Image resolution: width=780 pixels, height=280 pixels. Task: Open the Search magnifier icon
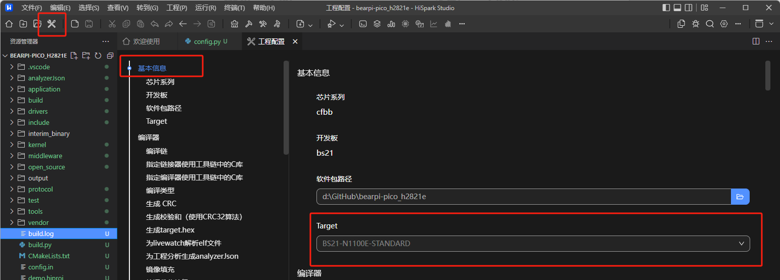pos(710,24)
